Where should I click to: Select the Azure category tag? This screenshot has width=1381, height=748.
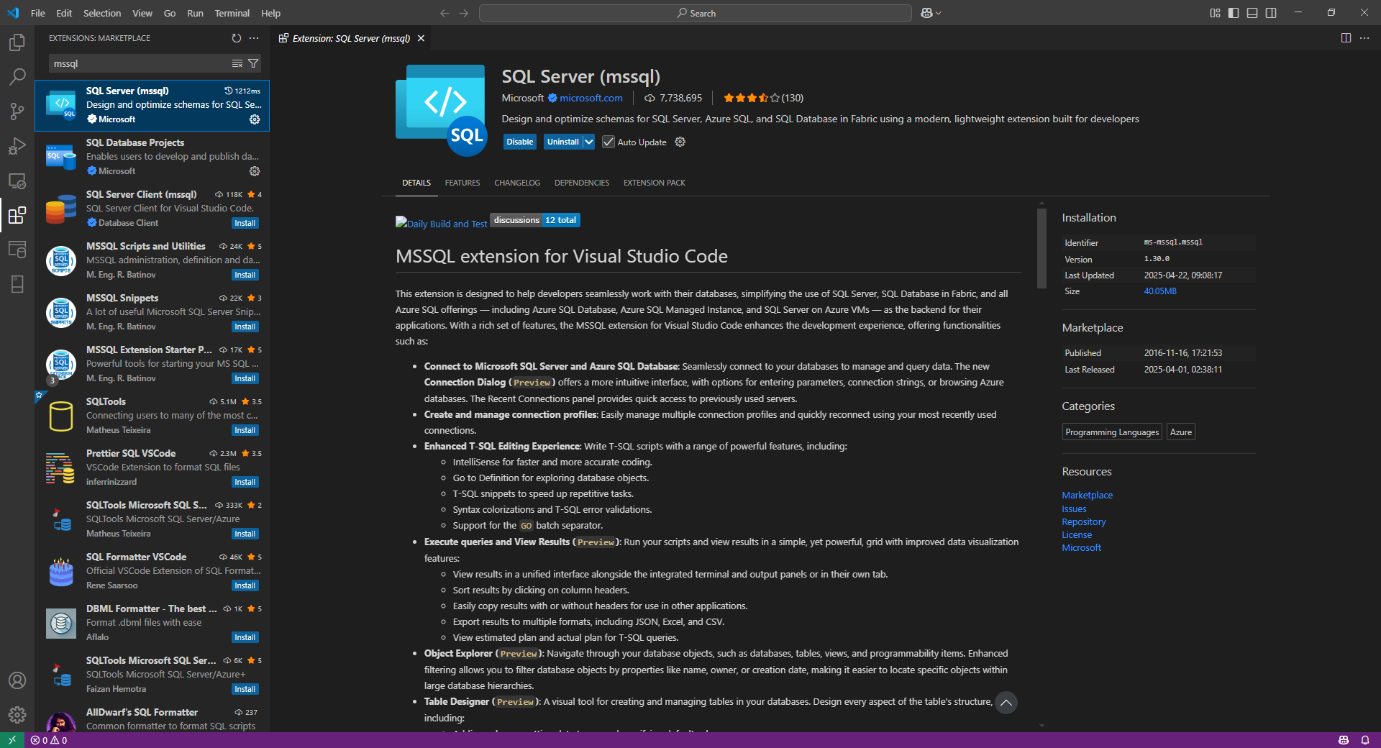(1181, 432)
